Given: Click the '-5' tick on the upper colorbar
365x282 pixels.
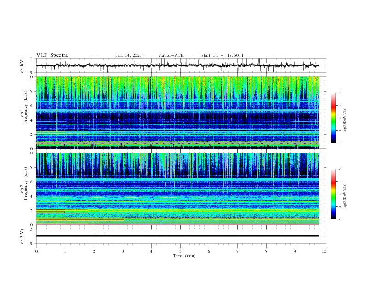Looking at the screenshot, I should (340, 118).
